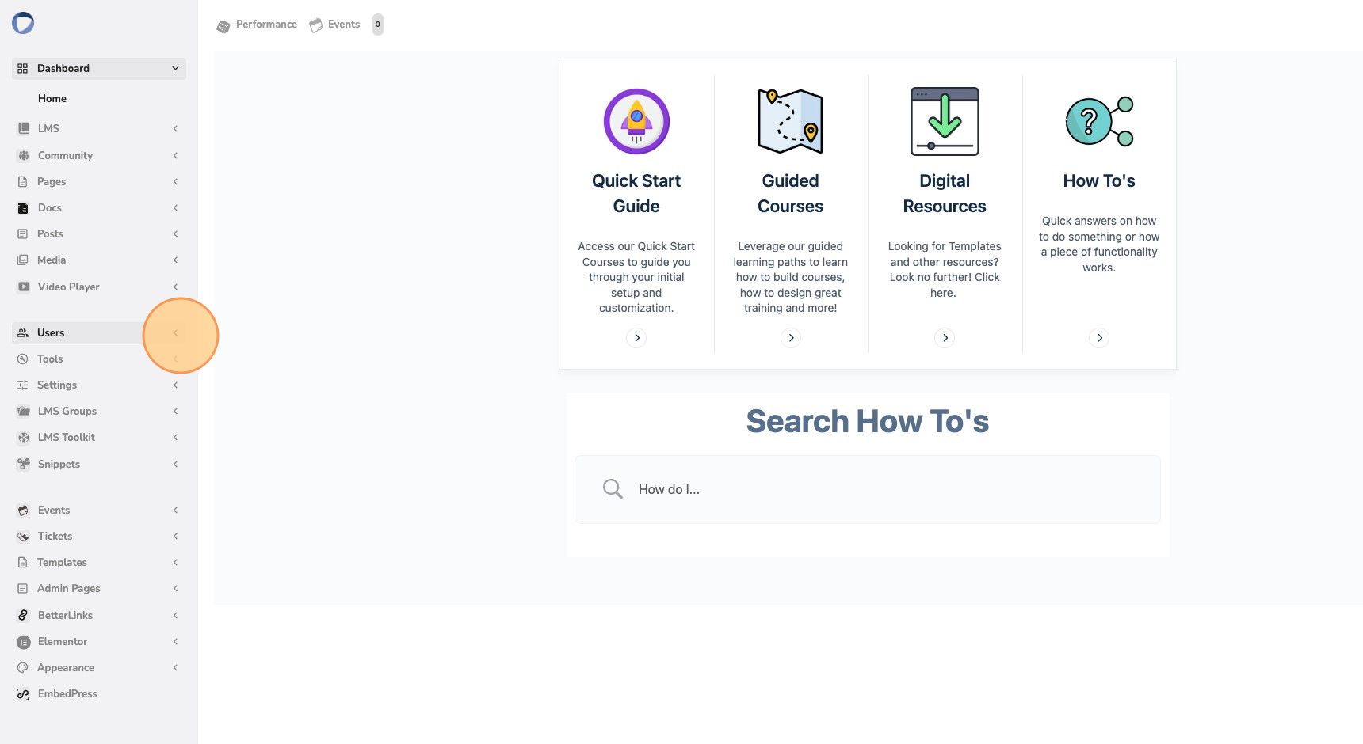Click the Events count badge
Viewport: 1363px width, 744px height.
click(378, 25)
